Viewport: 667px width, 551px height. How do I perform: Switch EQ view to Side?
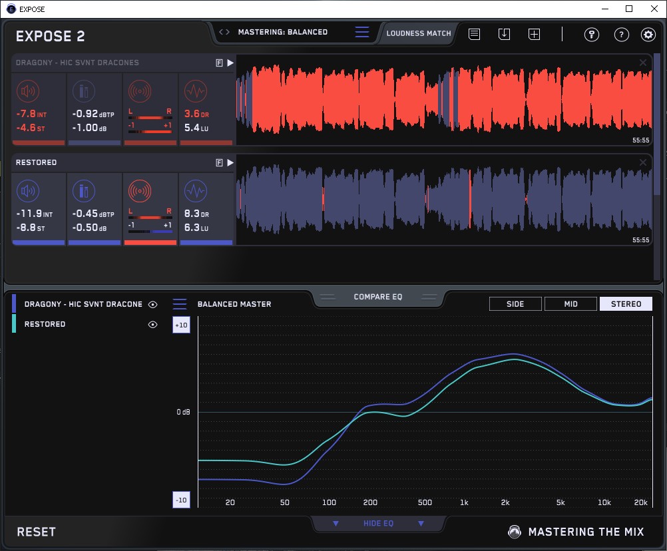pos(515,304)
